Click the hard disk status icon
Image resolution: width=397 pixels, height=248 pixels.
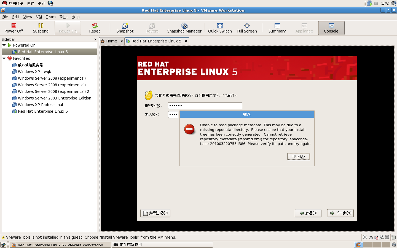coord(371,237)
